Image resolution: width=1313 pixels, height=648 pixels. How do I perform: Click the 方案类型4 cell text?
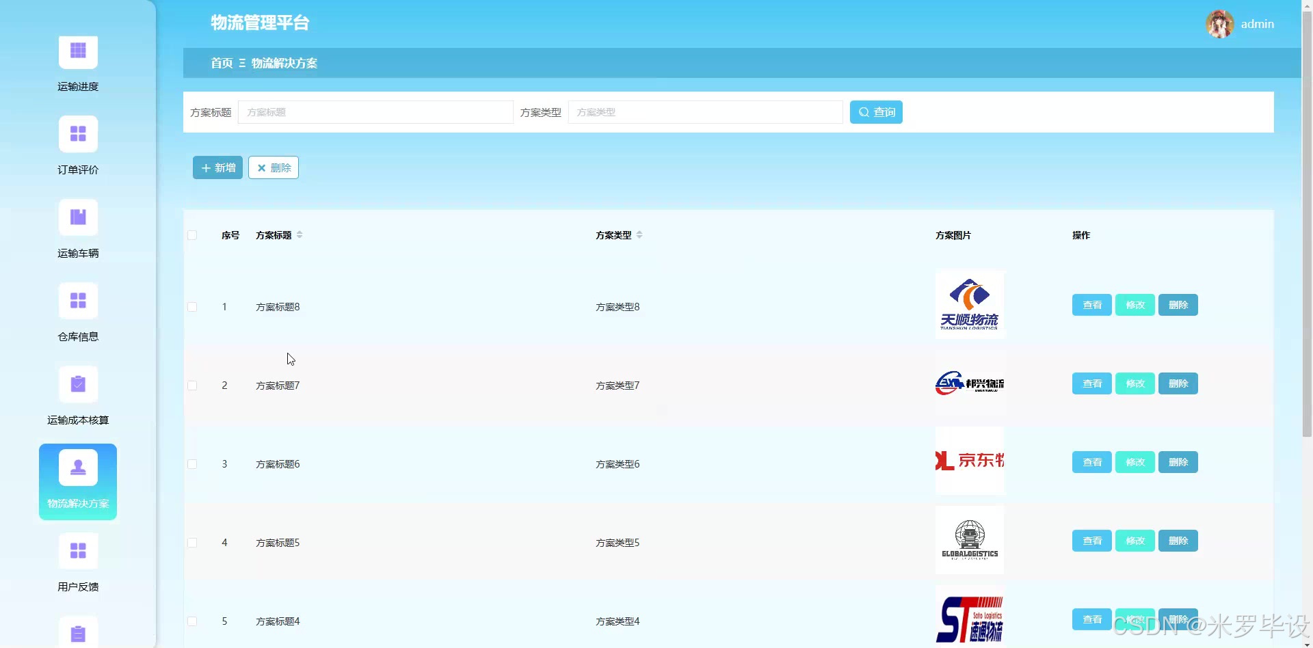click(618, 621)
